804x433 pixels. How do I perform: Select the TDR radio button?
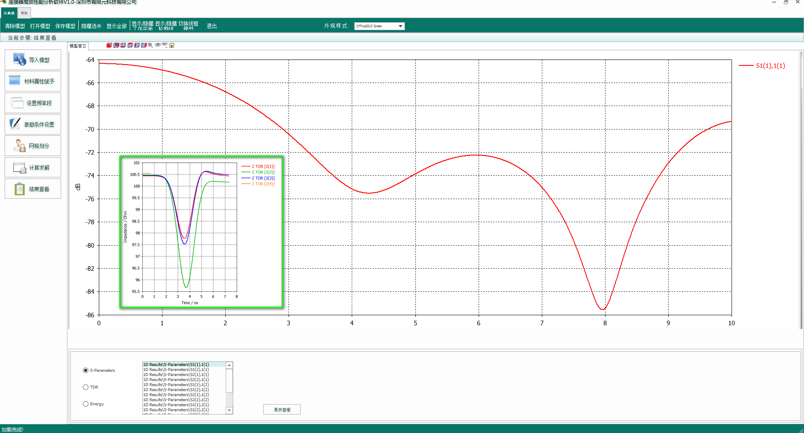(x=86, y=387)
